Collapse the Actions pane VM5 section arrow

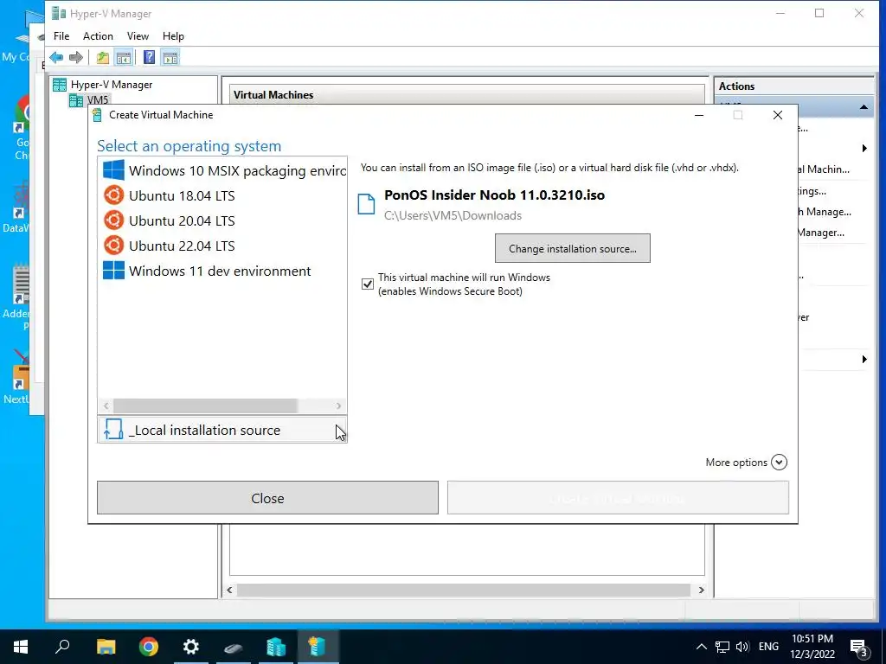[x=864, y=107]
